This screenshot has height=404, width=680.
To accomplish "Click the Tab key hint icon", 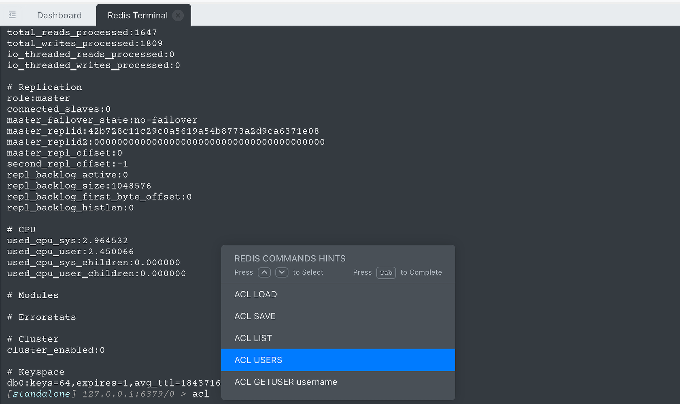I will click(386, 273).
